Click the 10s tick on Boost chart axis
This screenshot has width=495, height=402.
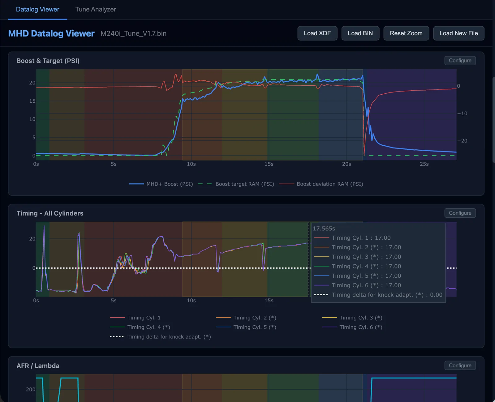point(191,164)
